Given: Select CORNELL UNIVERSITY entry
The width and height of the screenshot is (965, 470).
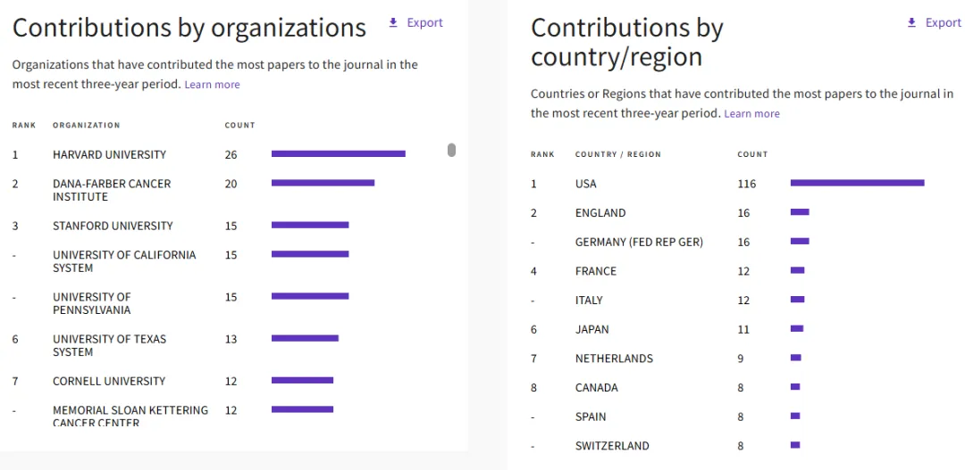Looking at the screenshot, I should 109,382.
